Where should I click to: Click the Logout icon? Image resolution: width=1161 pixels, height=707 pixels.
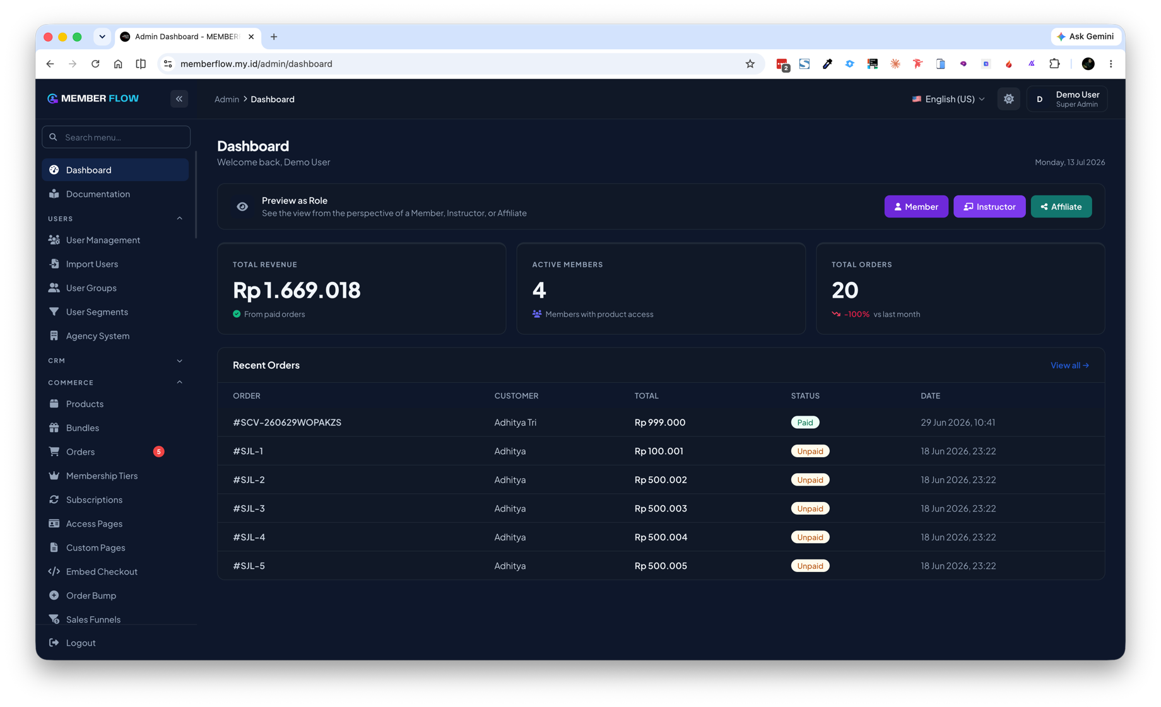click(x=54, y=643)
